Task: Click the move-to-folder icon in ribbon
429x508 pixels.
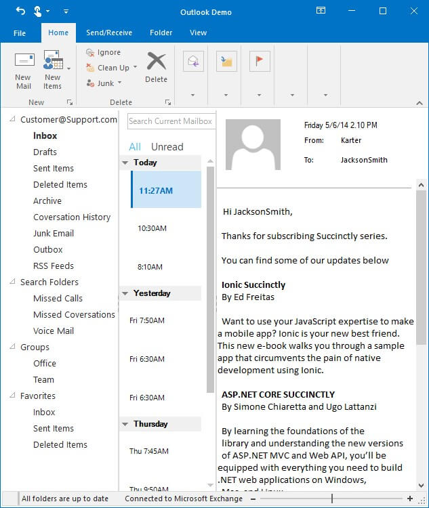Action: click(226, 62)
